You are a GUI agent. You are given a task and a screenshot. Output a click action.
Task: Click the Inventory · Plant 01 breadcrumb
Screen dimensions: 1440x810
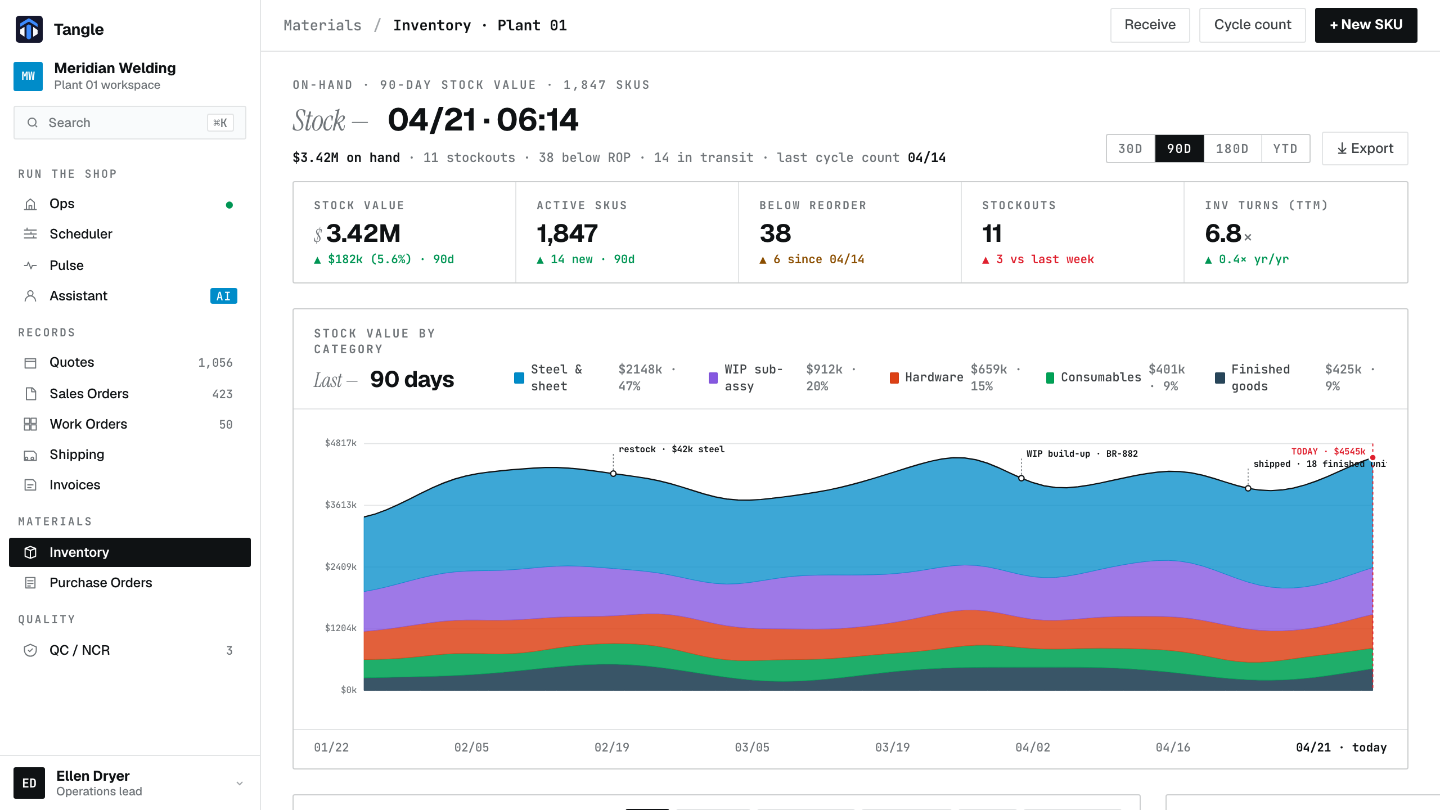click(480, 25)
